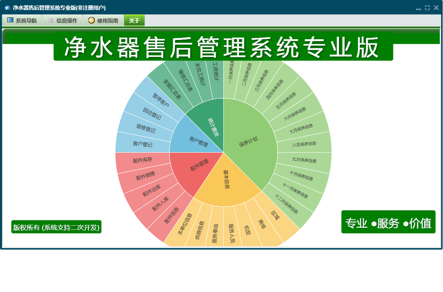Switch to the 信息操作 tab
This screenshot has width=443, height=292.
63,20
